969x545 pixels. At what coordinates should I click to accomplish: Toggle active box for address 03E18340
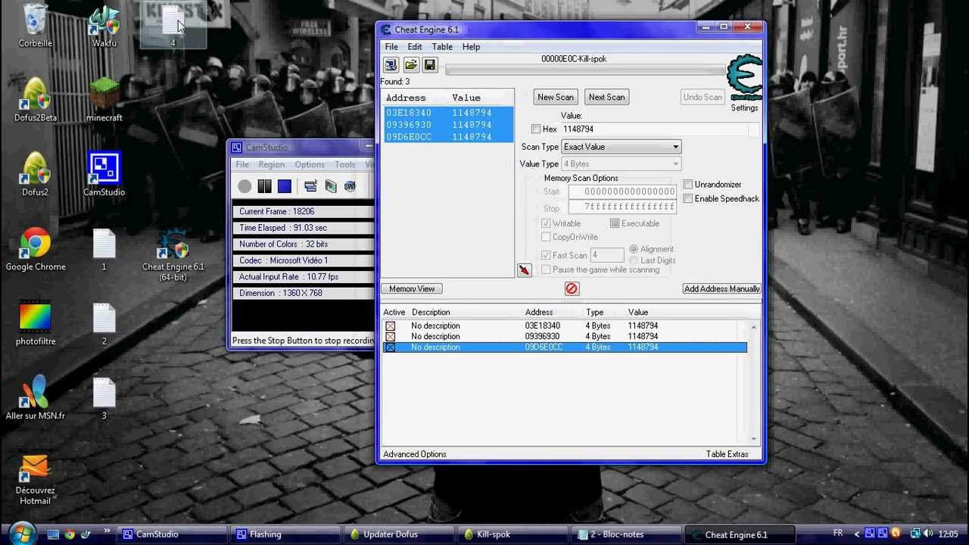click(391, 325)
